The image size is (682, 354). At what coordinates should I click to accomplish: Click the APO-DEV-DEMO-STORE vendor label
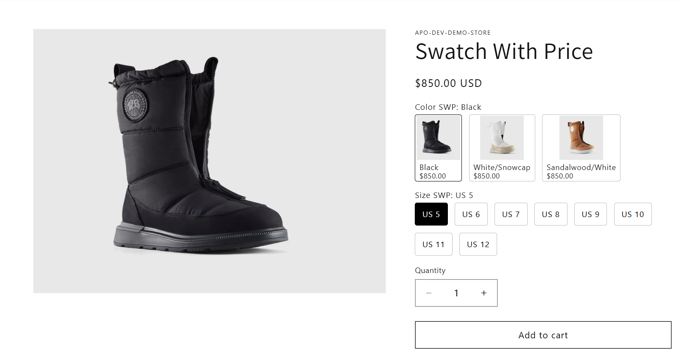click(x=453, y=33)
